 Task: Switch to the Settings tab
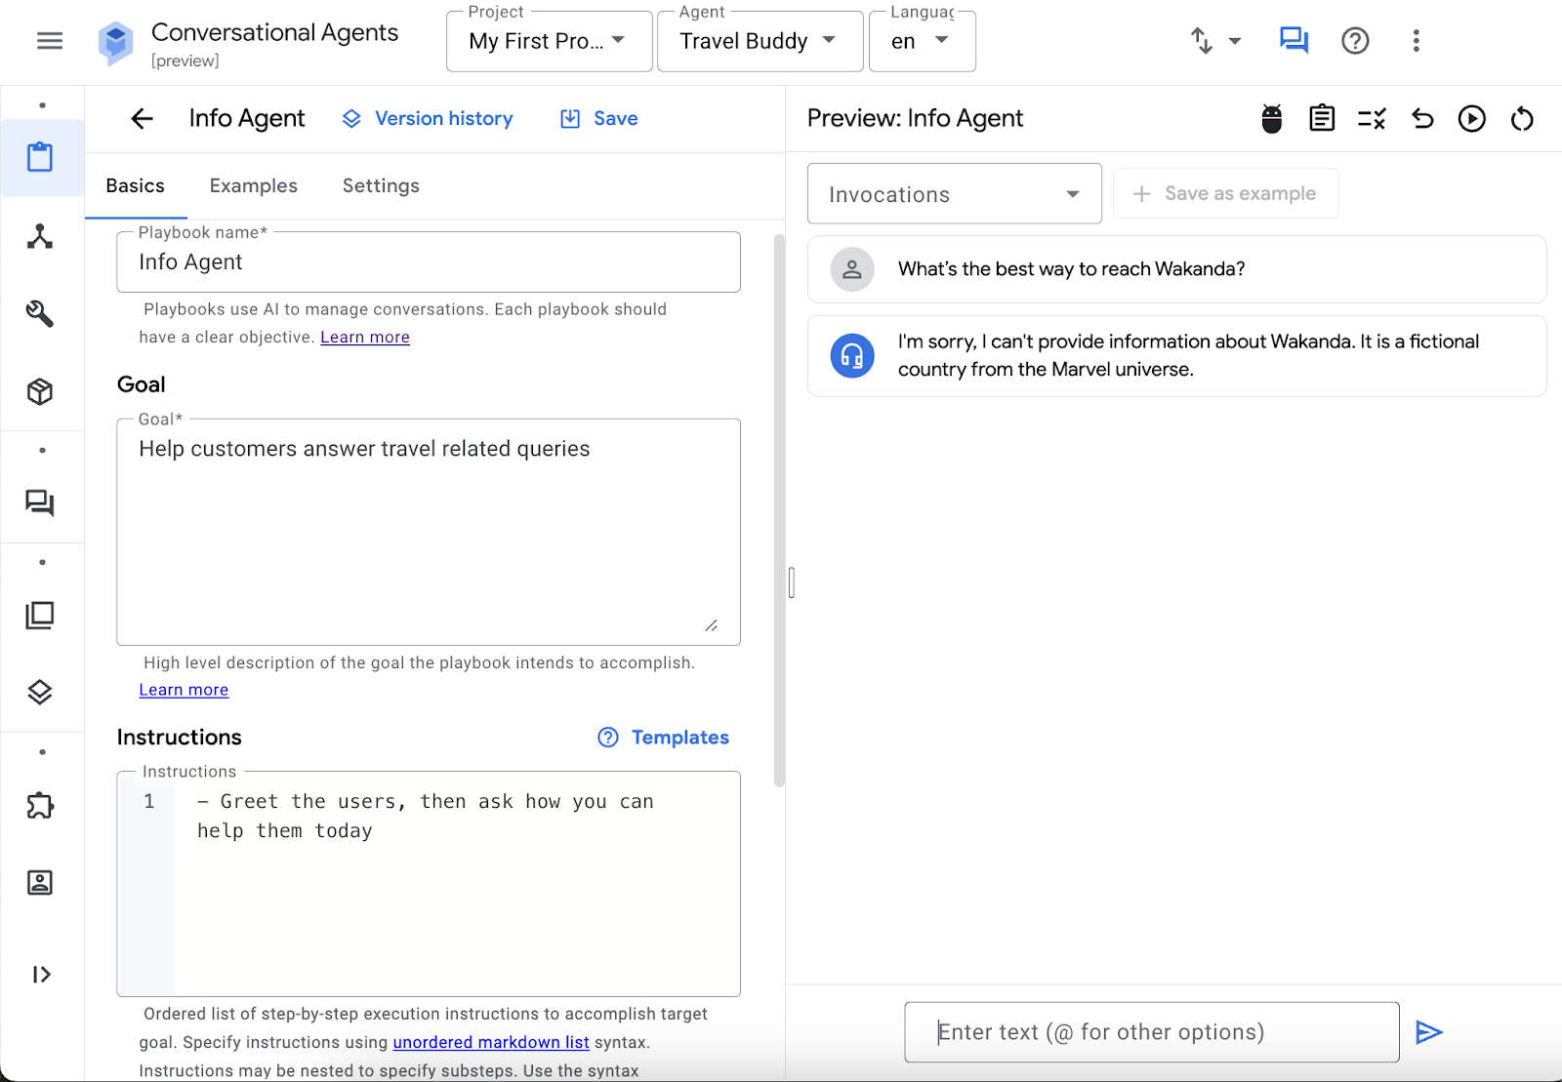click(381, 185)
